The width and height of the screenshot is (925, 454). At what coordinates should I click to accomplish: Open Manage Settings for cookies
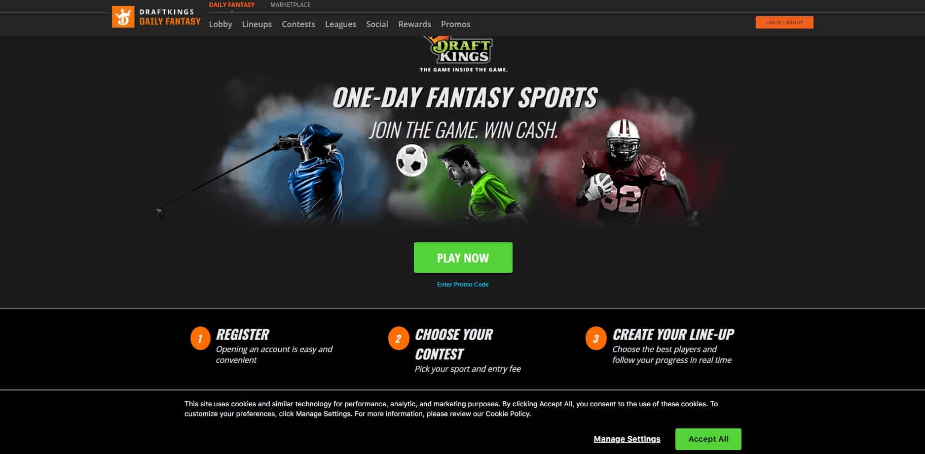pos(627,439)
